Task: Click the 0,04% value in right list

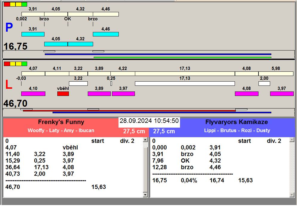Action: click(189, 181)
